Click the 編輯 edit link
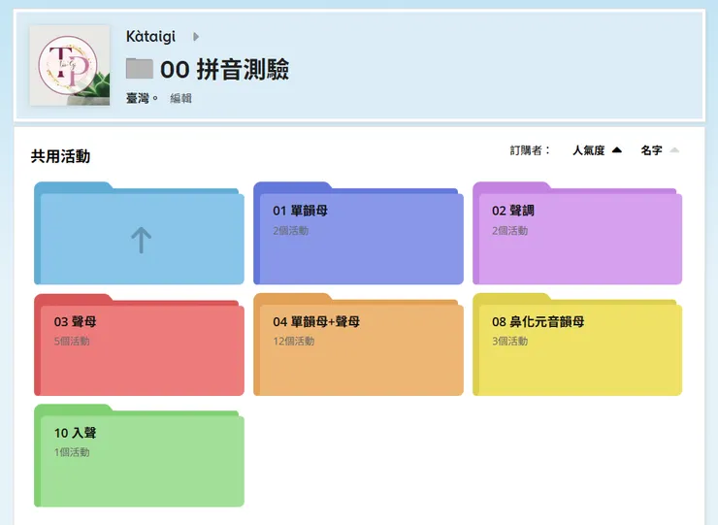Screen dimensions: 718x525 [x=180, y=98]
